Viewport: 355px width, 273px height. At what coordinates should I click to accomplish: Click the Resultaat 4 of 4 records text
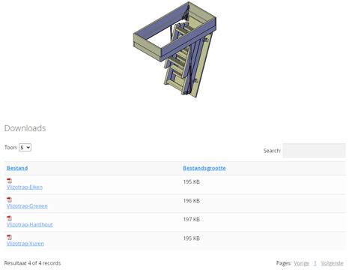[x=32, y=263]
